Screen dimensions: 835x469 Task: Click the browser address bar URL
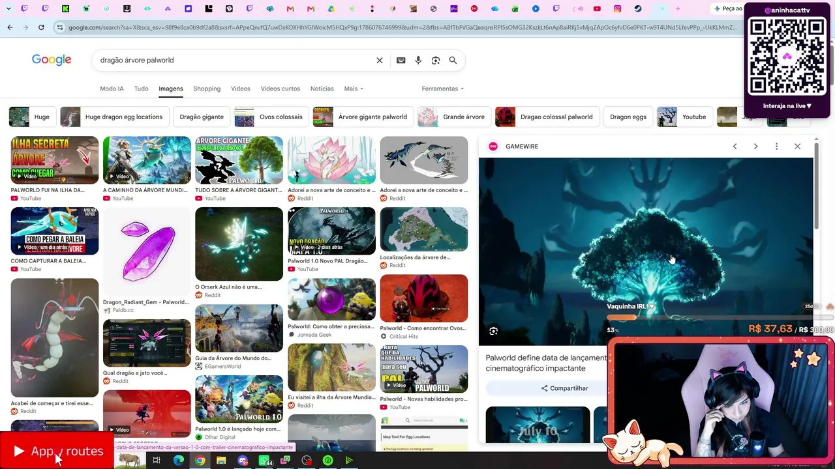(x=402, y=27)
